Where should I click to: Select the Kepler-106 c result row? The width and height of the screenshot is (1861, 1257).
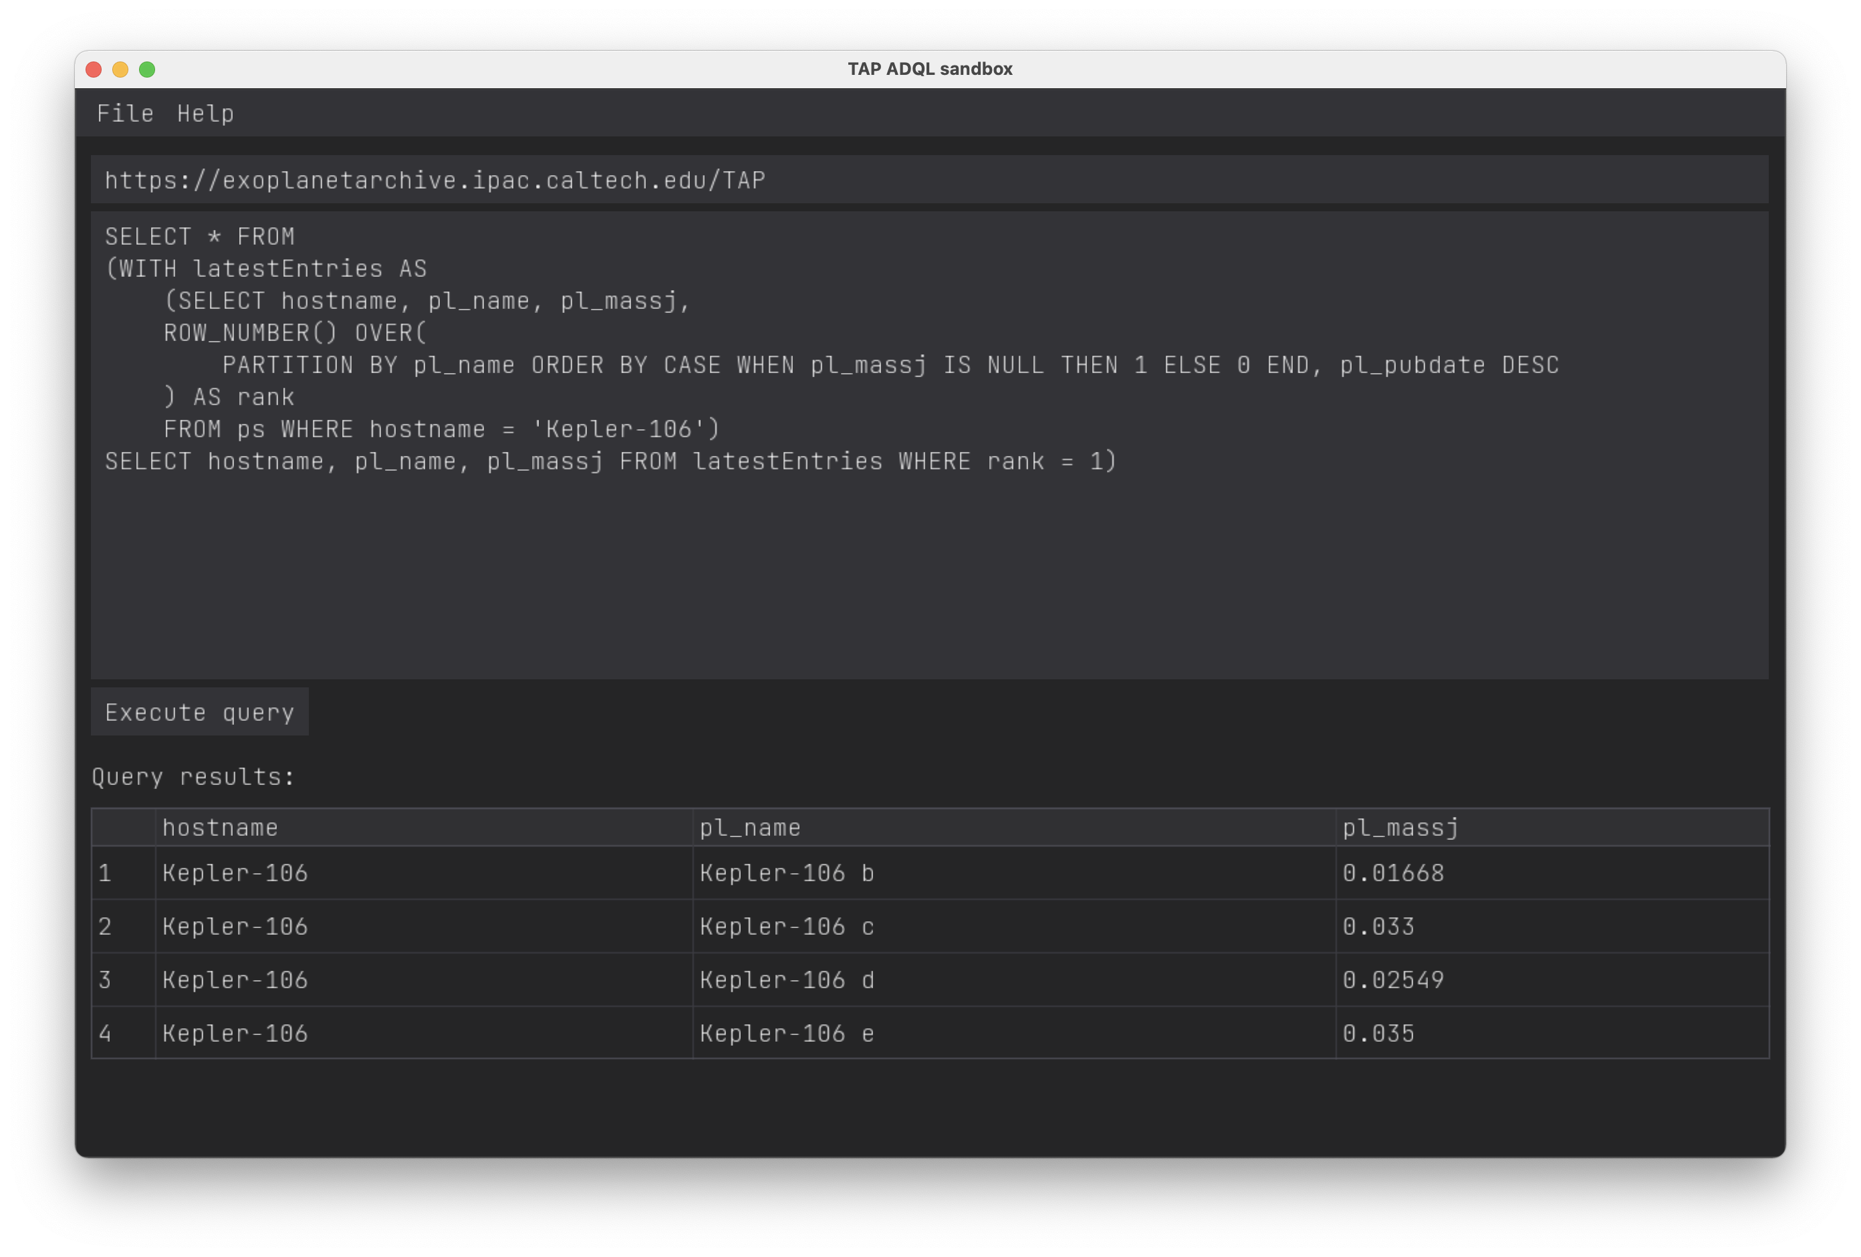pyautogui.click(x=786, y=927)
